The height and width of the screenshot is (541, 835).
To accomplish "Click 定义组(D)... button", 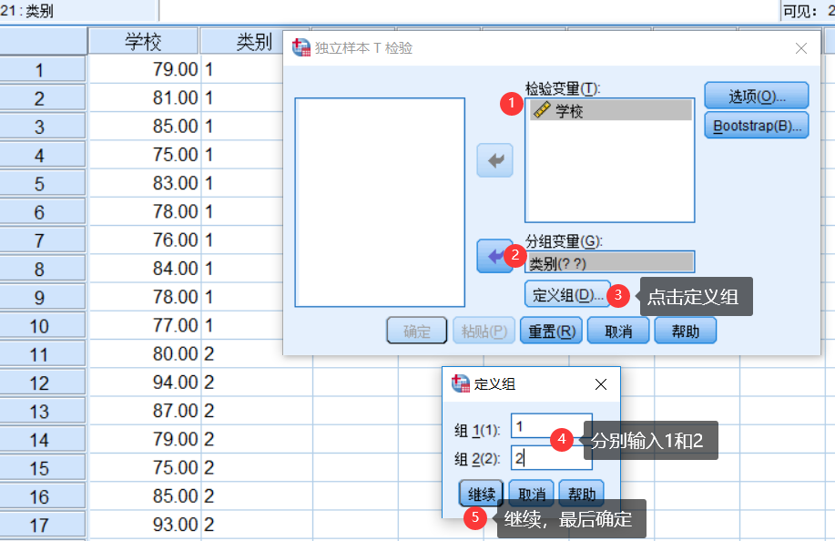I will pyautogui.click(x=567, y=294).
